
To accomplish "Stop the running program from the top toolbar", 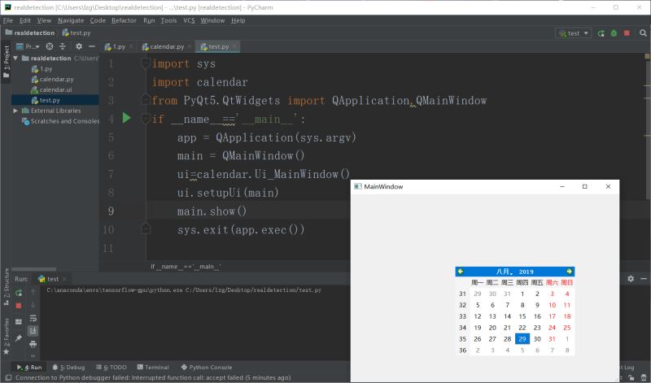I will 627,33.
